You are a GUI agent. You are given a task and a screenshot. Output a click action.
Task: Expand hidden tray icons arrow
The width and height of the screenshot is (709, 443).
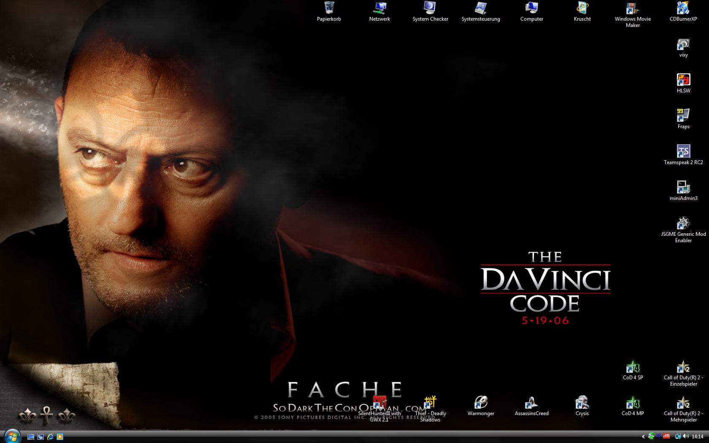[x=643, y=437]
